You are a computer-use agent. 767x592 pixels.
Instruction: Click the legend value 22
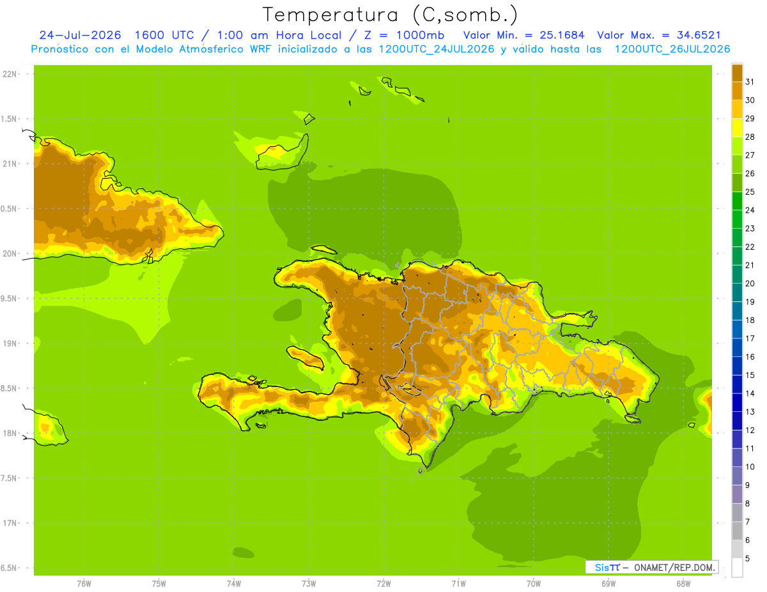tap(750, 247)
